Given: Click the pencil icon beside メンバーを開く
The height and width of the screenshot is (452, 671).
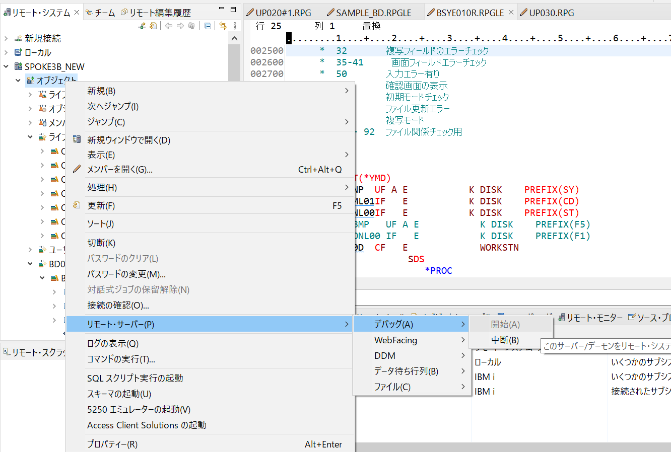Looking at the screenshot, I should 77,169.
